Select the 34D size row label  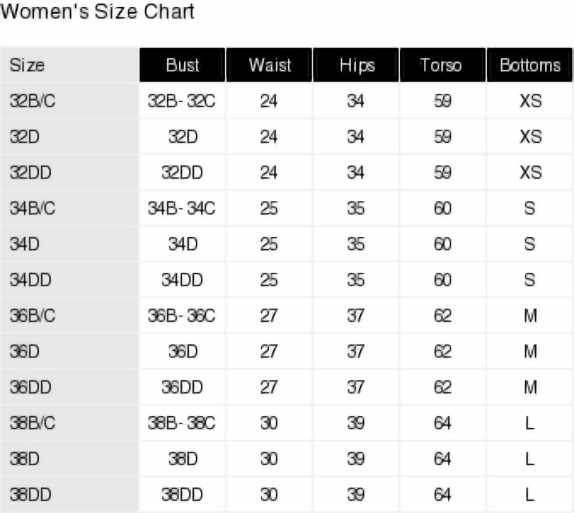(x=25, y=244)
